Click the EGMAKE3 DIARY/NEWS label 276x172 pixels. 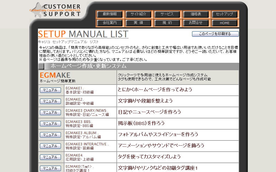(x=87, y=112)
